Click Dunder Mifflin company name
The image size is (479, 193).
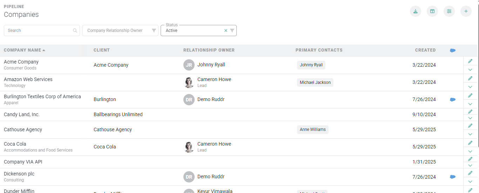[x=19, y=191]
